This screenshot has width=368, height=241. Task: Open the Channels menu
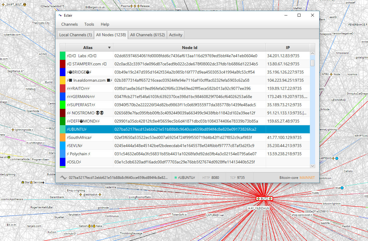pyautogui.click(x=70, y=24)
